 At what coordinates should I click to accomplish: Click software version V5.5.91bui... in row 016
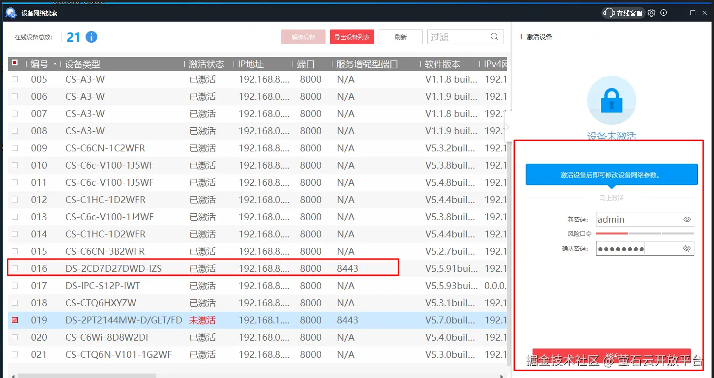(x=451, y=268)
